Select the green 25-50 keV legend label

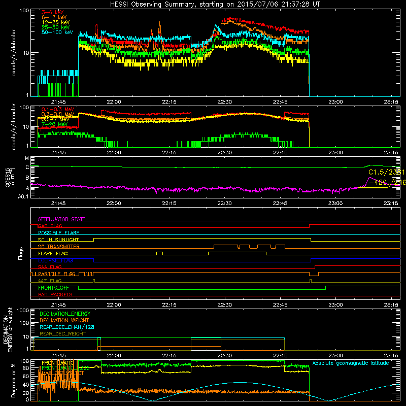pos(56,27)
